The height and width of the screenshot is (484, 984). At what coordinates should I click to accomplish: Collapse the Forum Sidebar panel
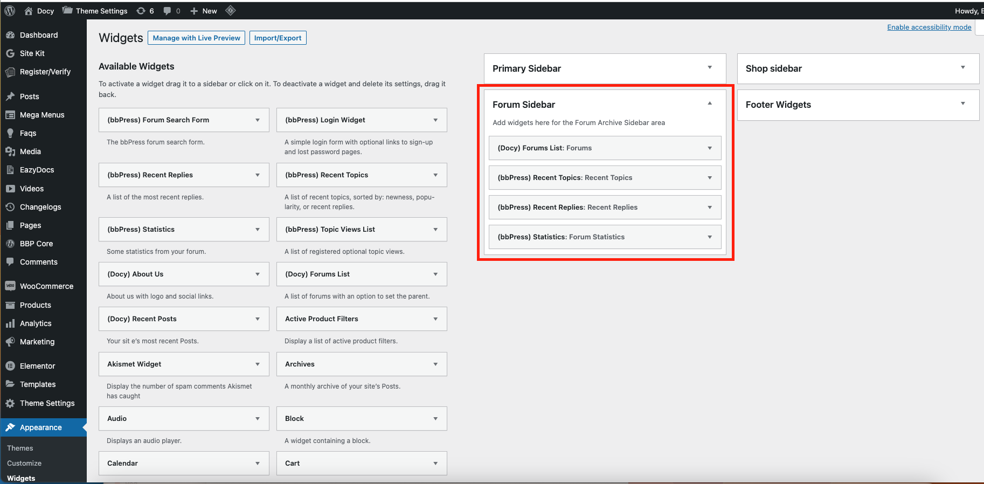click(710, 103)
